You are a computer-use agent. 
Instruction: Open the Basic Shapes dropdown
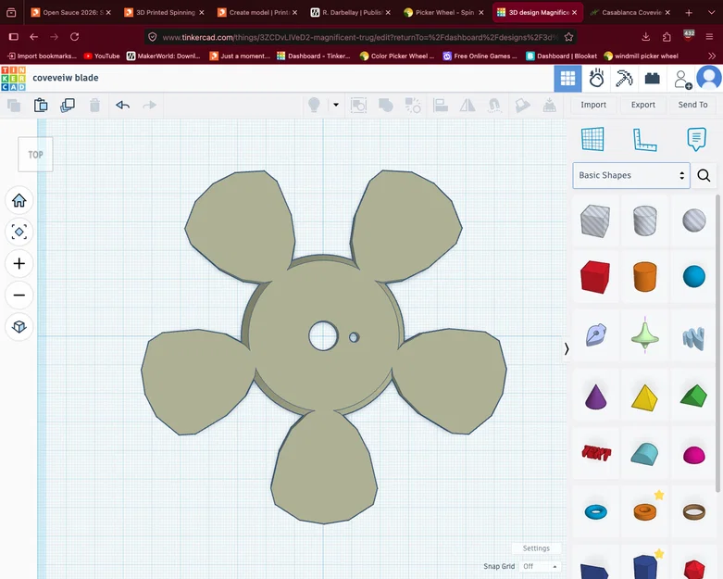631,175
